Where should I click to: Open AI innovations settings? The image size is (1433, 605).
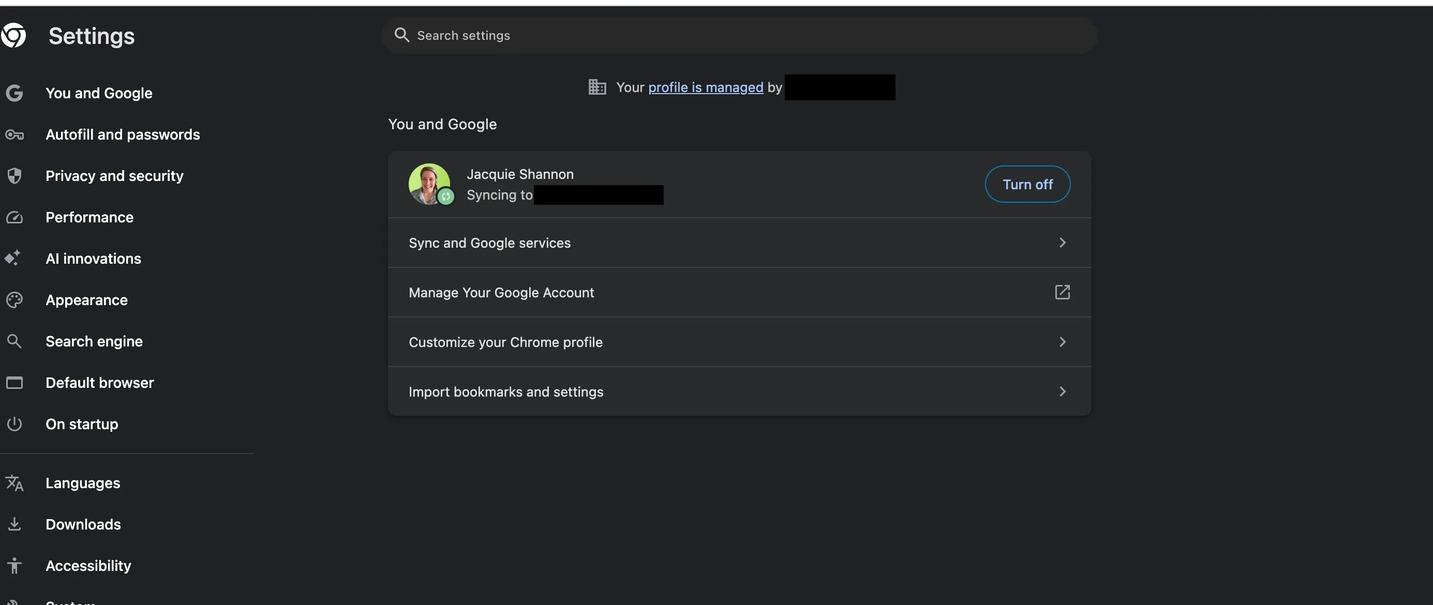pos(94,259)
